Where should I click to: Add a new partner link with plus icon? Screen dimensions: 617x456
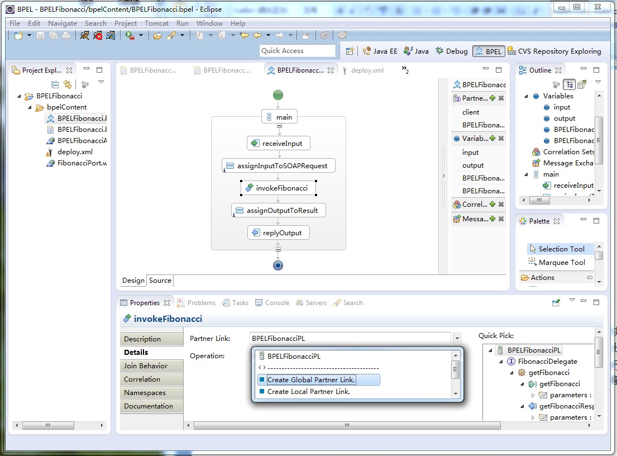[492, 98]
